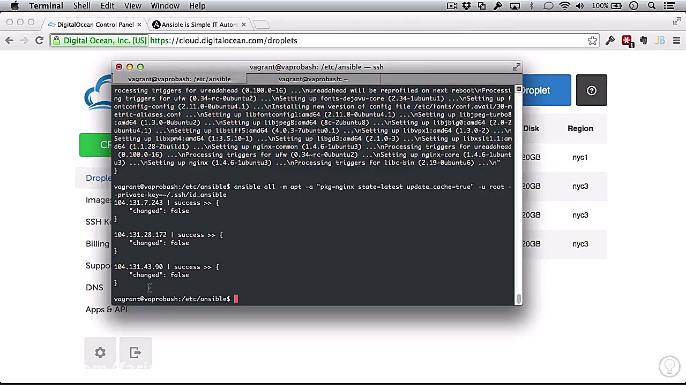Viewport: 686px width, 385px height.
Task: Click the Region column header
Action: 580,128
